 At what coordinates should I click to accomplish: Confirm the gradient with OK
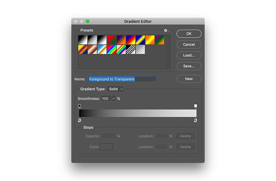189,34
